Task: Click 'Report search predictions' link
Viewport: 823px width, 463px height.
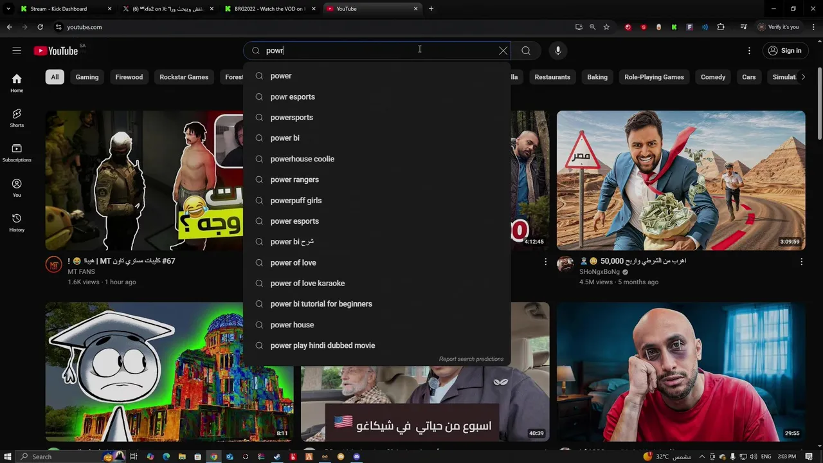Action: (471, 359)
